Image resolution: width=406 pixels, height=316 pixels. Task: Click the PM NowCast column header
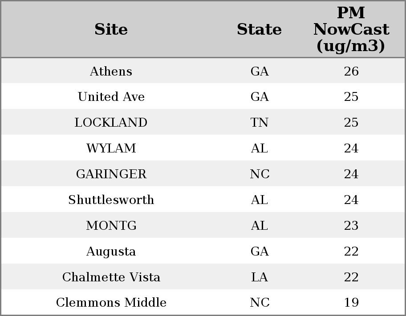coord(351,29)
